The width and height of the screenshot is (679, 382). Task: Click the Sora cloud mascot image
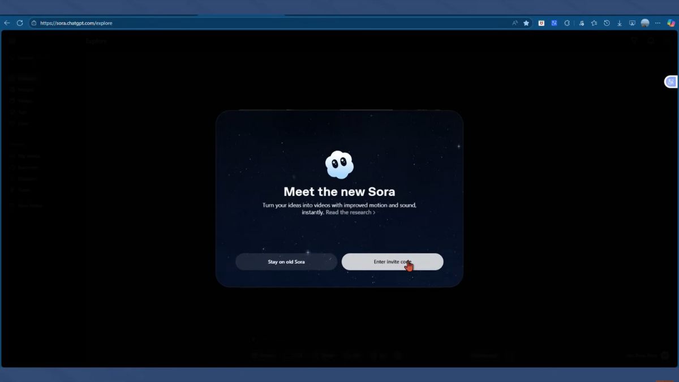tap(339, 165)
